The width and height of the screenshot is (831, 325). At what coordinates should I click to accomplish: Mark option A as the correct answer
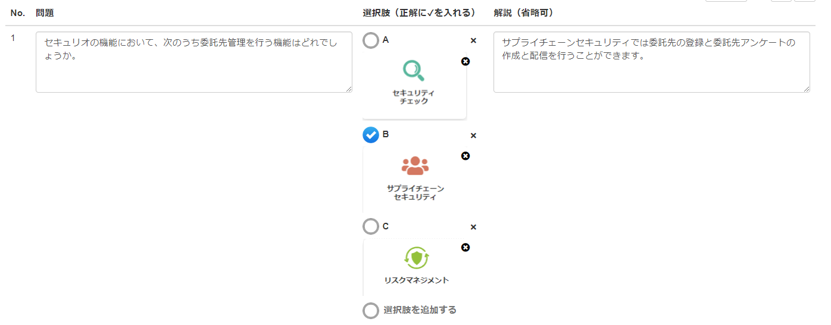[371, 40]
